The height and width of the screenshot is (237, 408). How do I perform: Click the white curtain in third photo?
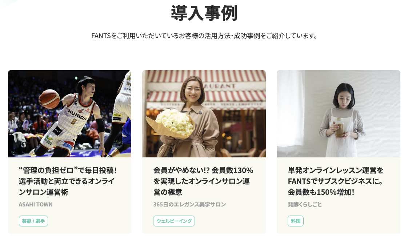tap(291, 108)
